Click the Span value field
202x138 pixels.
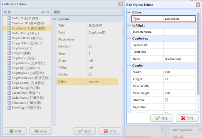(103, 54)
